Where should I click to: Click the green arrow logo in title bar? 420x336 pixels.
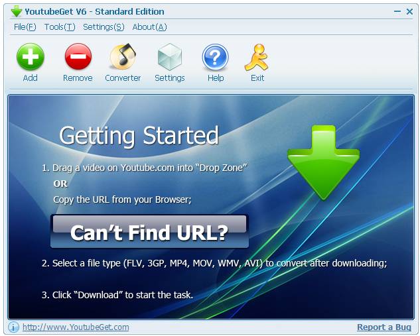[17, 11]
